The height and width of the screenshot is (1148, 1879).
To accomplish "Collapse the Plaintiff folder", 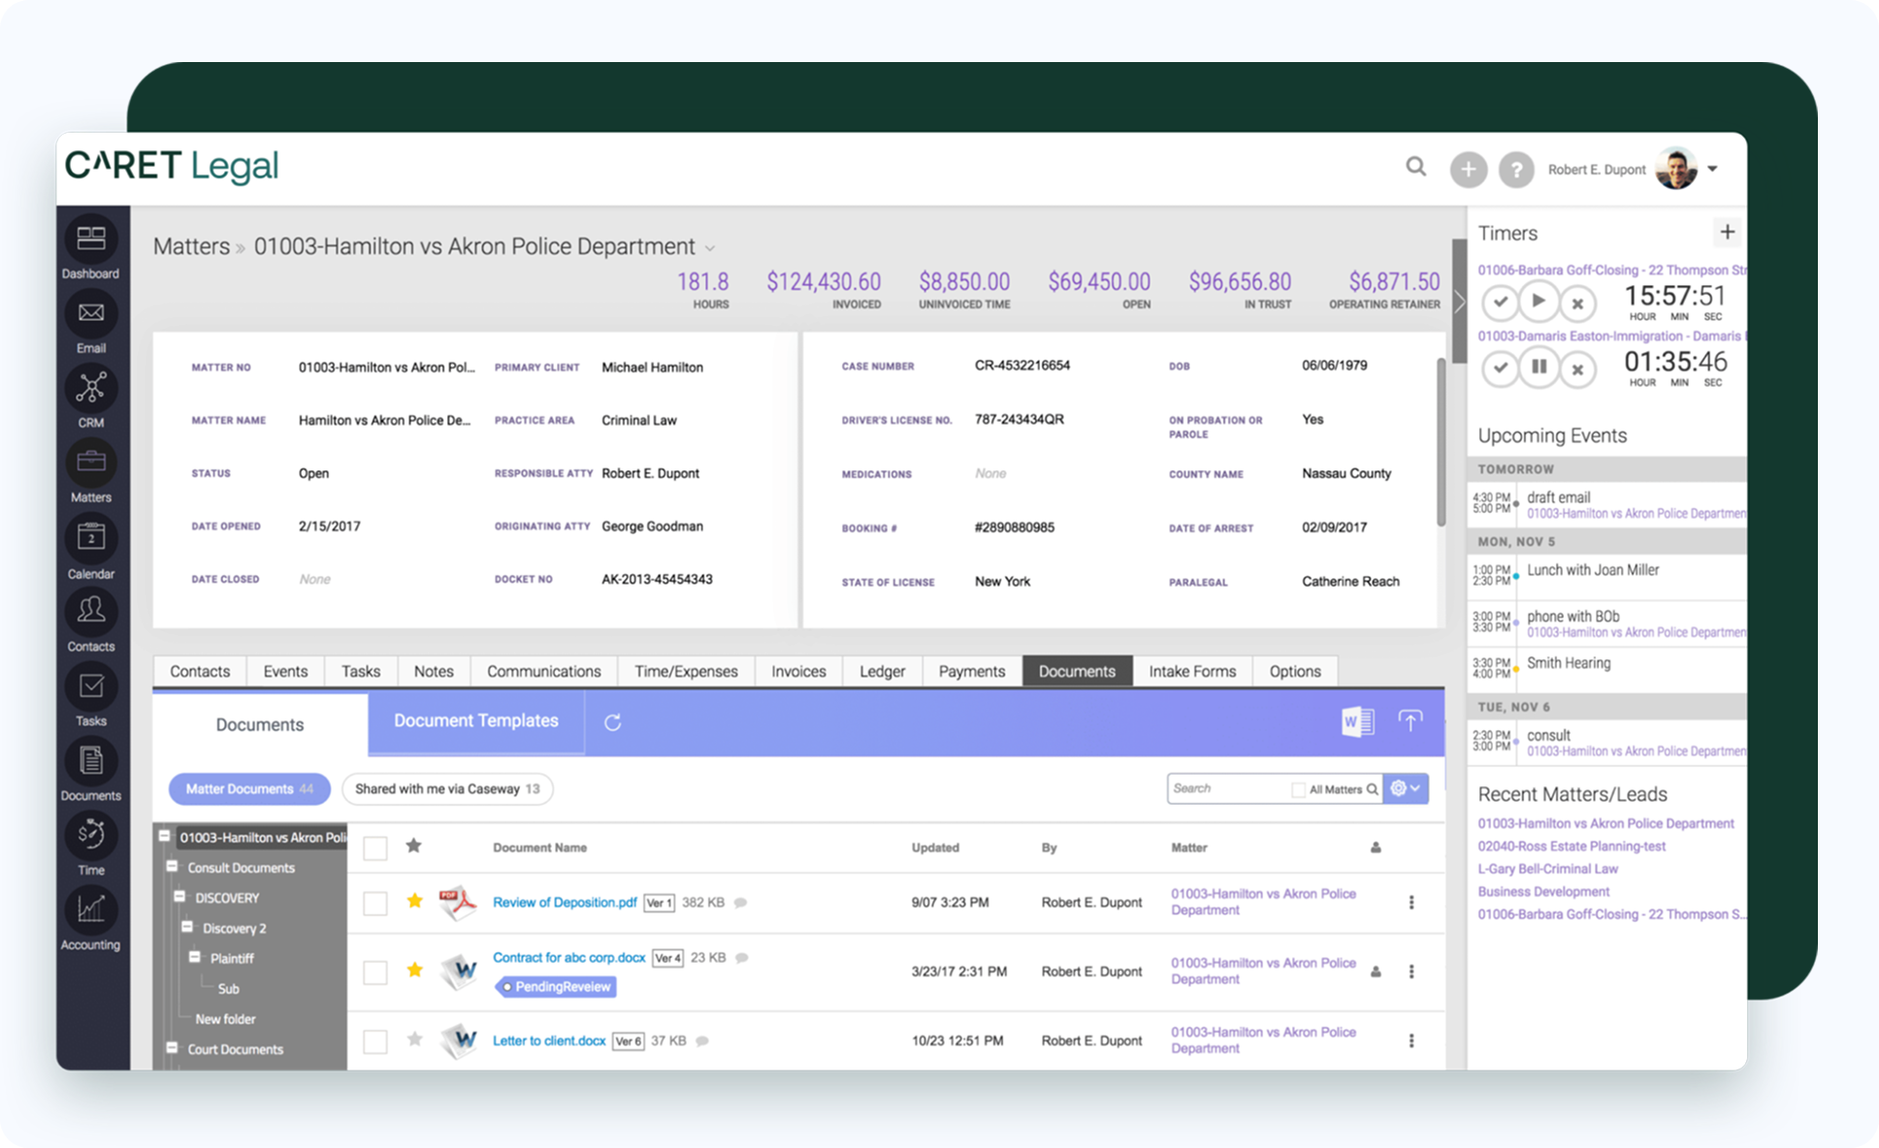I will point(195,957).
